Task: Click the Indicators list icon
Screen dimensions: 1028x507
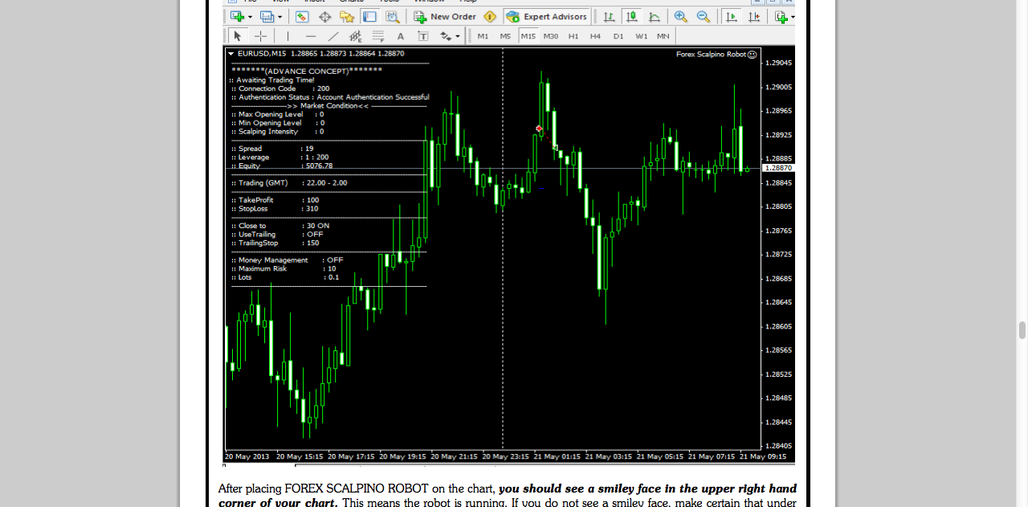Action: coord(781,16)
